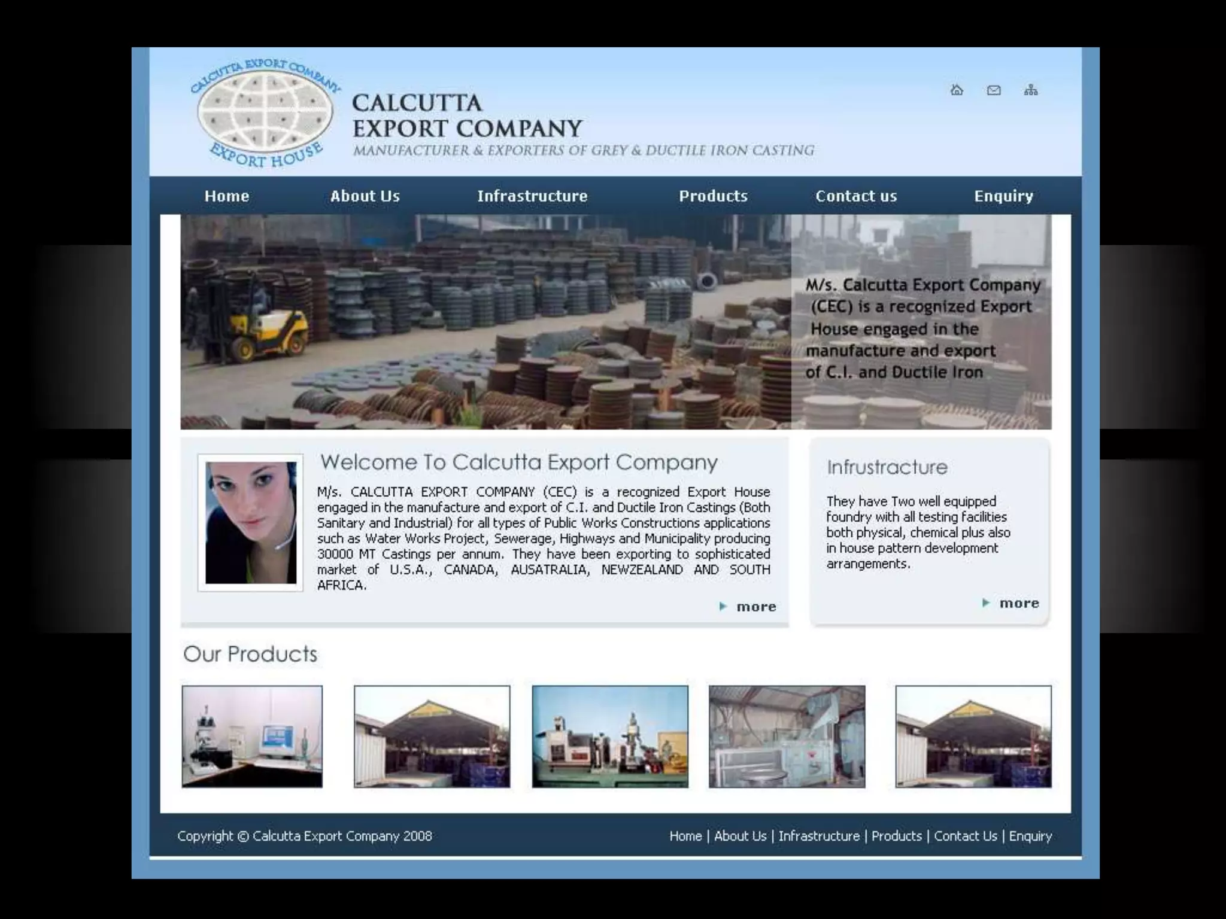Click the woman with headset photo

[251, 522]
